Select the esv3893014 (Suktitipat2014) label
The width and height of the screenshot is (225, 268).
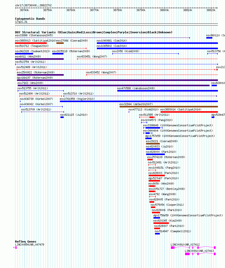coord(181,110)
